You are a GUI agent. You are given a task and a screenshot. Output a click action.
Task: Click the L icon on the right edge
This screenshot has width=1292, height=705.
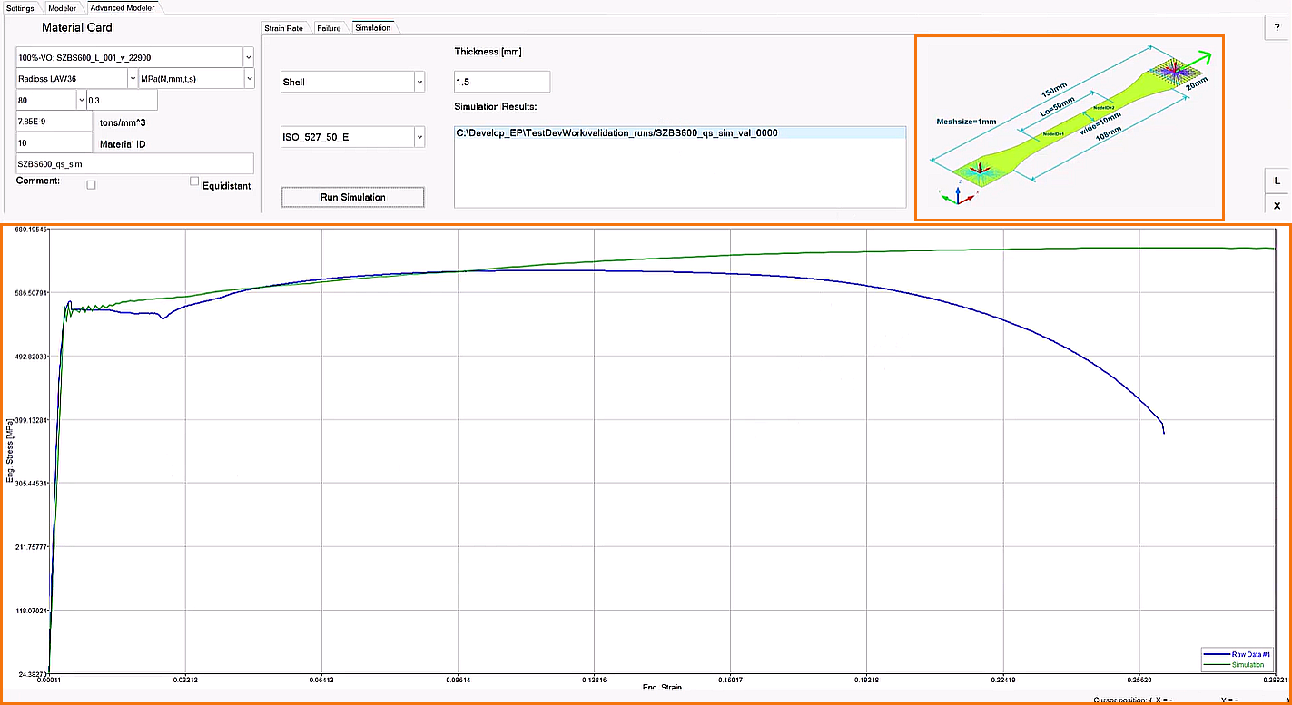pos(1276,181)
